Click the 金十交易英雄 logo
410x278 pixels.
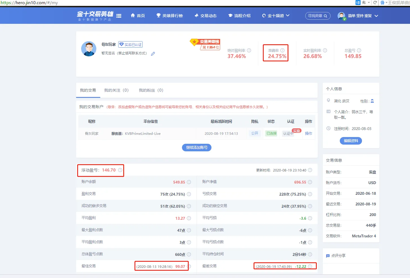(95, 16)
